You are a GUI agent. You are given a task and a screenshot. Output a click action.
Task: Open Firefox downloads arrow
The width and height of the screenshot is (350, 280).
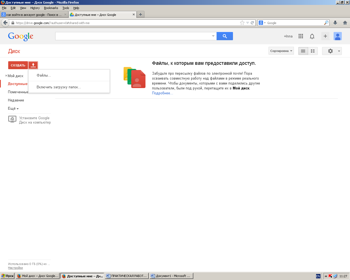point(335,23)
